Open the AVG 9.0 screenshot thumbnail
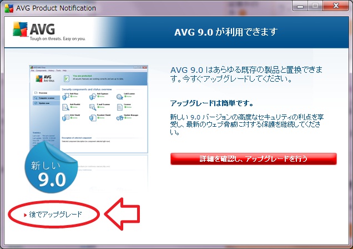 click(x=89, y=109)
